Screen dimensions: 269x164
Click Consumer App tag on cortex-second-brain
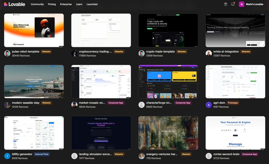250,154
